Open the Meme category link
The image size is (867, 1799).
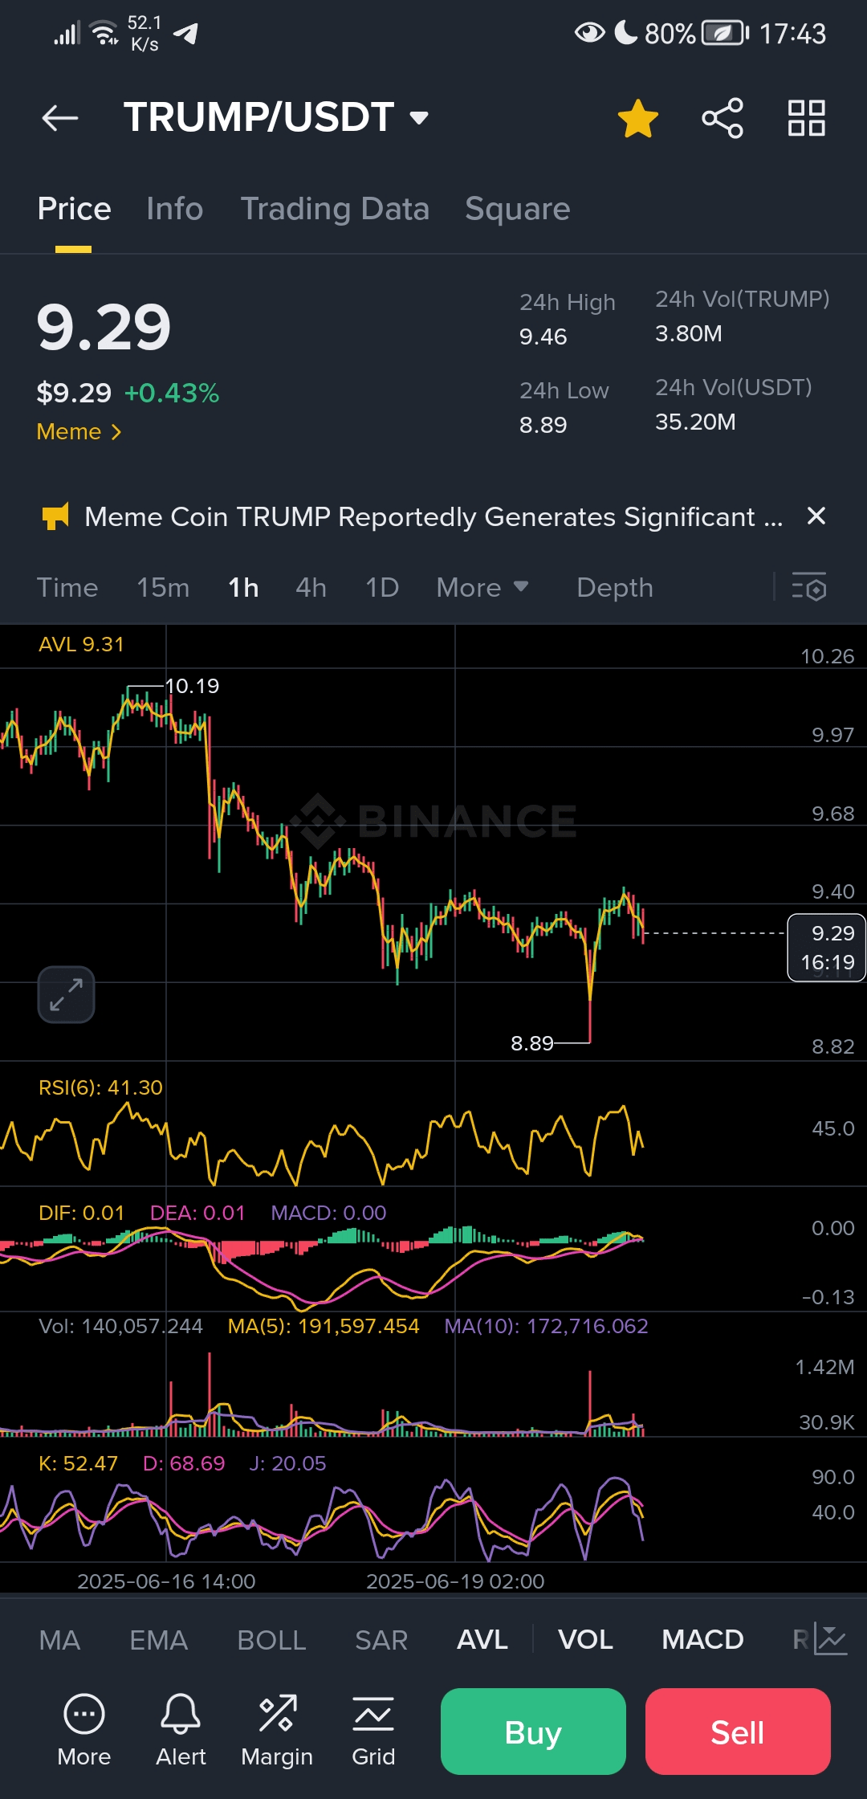point(79,432)
